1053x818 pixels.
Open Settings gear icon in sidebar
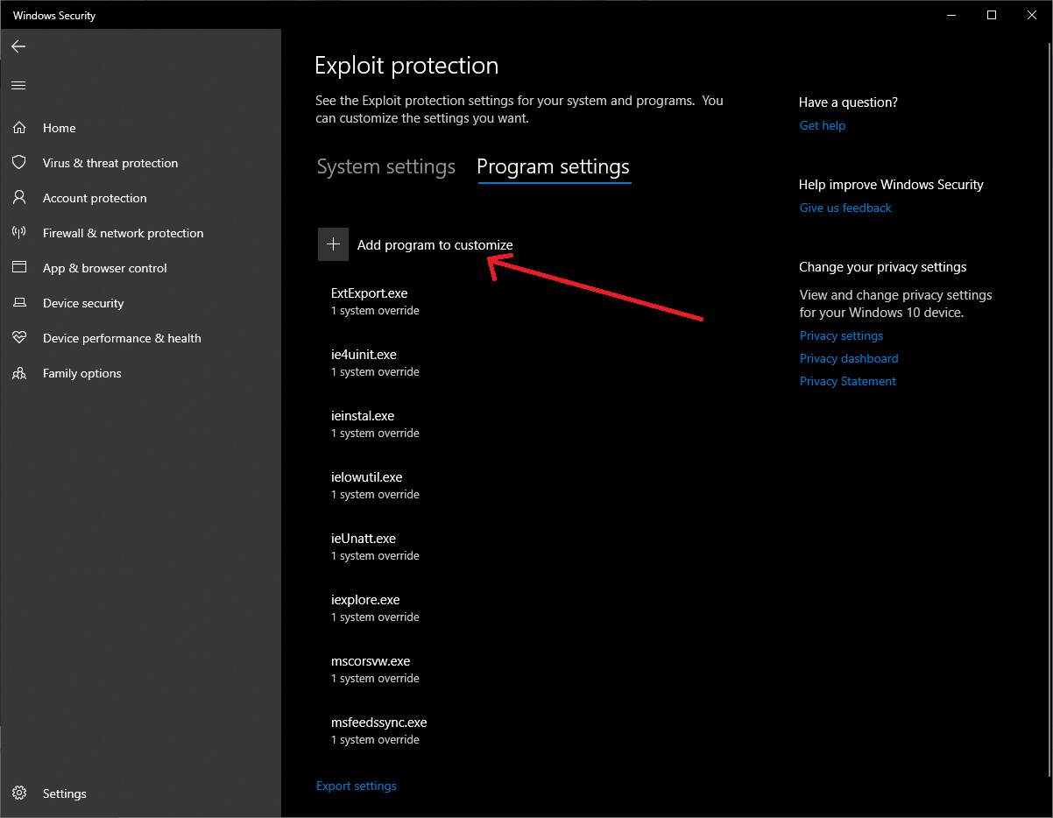click(x=19, y=793)
